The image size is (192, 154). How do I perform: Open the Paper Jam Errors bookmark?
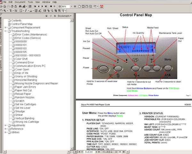point(26,87)
